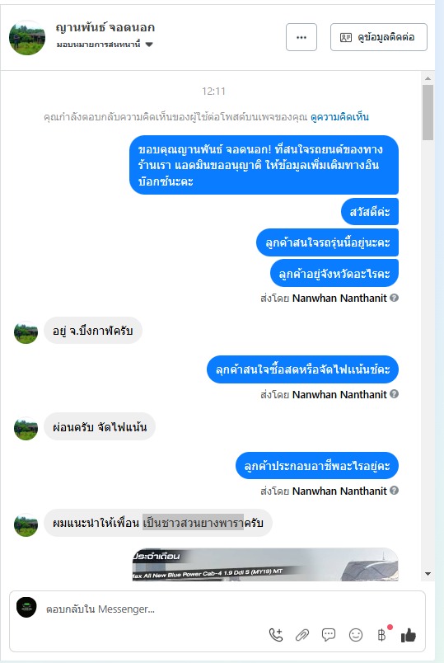Click the ดูข้อมูลติดต่อ contact info button

[x=379, y=37]
